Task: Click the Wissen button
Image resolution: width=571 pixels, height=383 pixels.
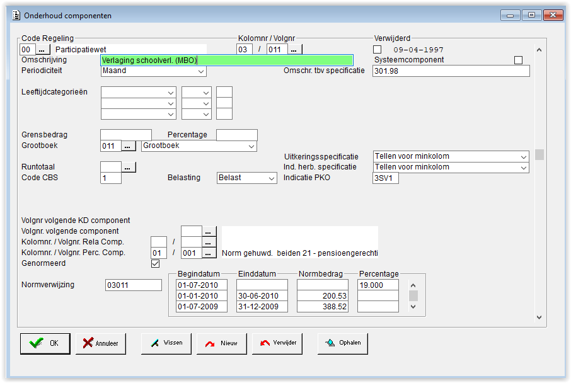Action: click(166, 343)
